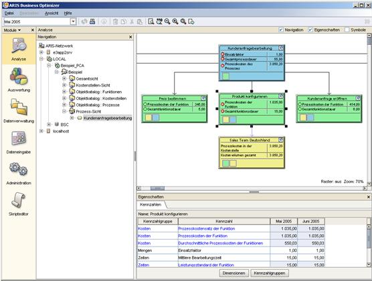Click the corner icon on Kundenanfrage eröffnen node
Image resolution: width=372 pixels, height=282 pixels.
pos(358,98)
